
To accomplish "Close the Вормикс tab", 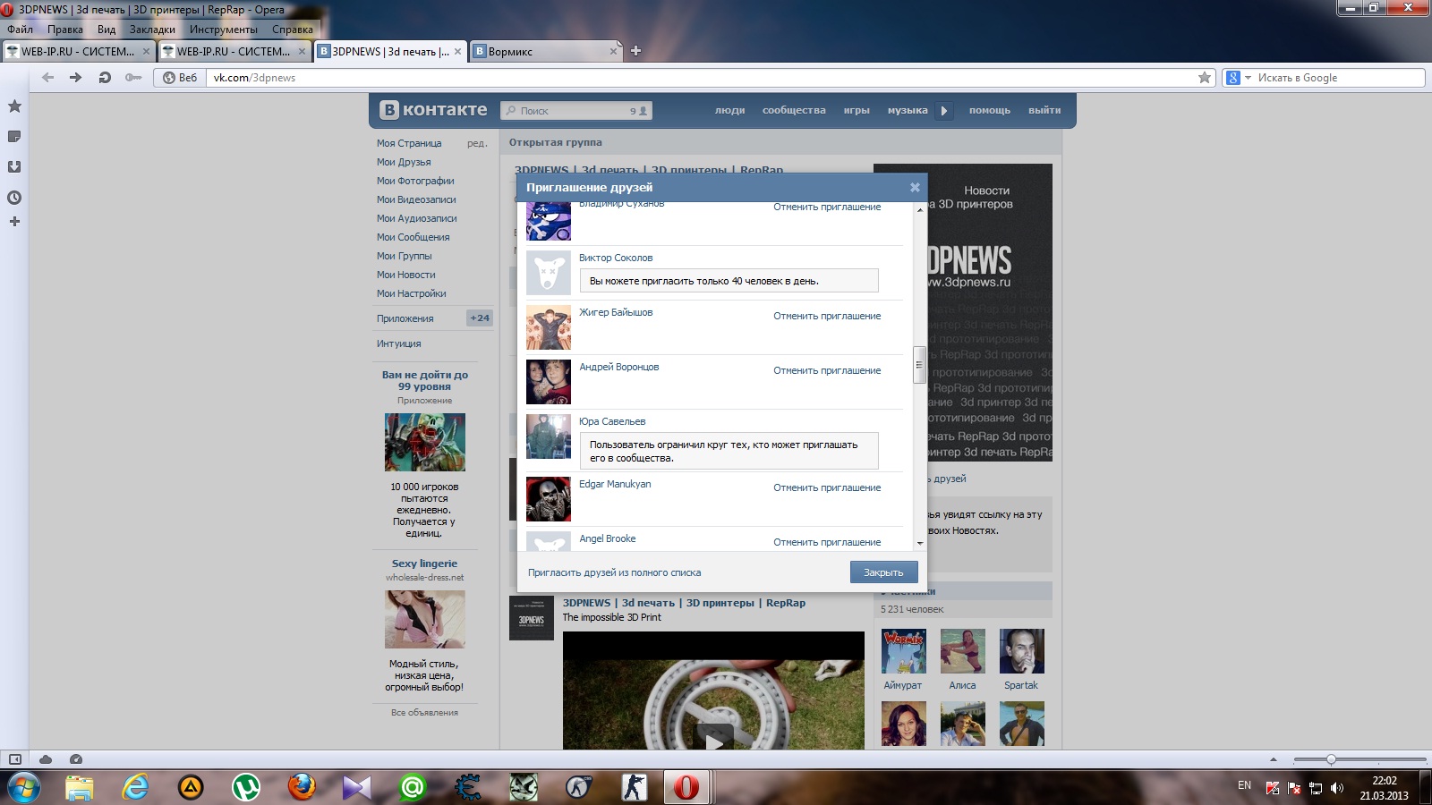I will click(x=613, y=51).
